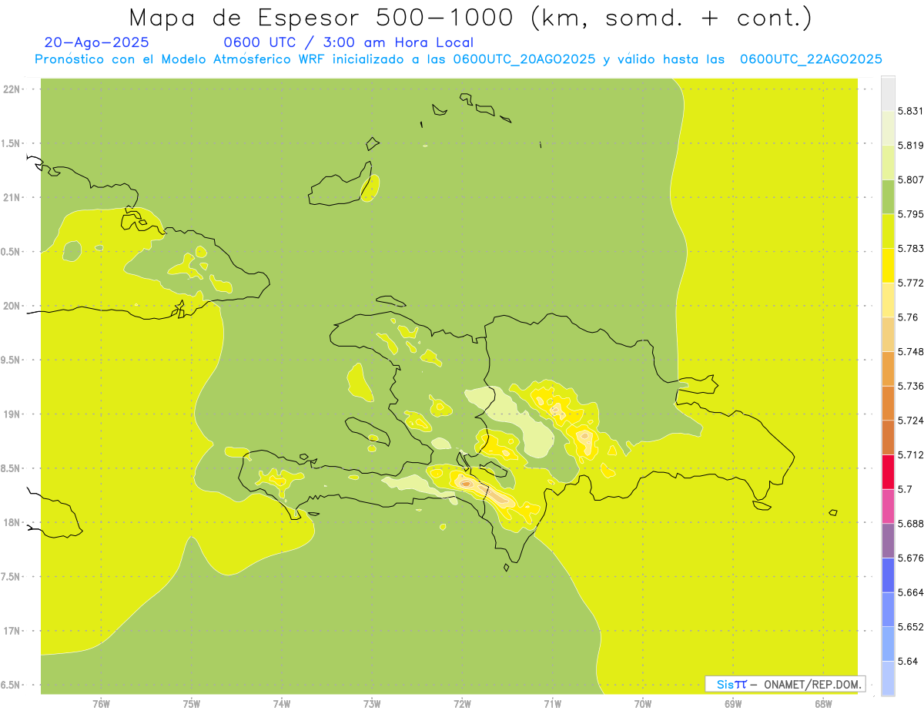
Task: Select the legend value 5.76
Action: pyautogui.click(x=909, y=317)
